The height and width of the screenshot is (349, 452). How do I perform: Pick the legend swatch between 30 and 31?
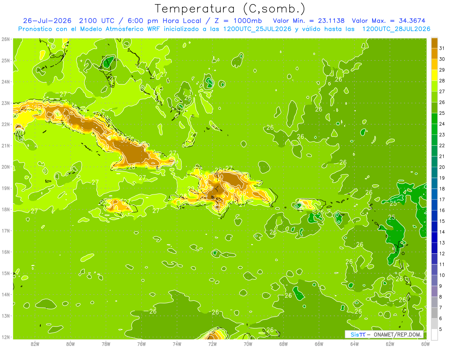pyautogui.click(x=434, y=53)
